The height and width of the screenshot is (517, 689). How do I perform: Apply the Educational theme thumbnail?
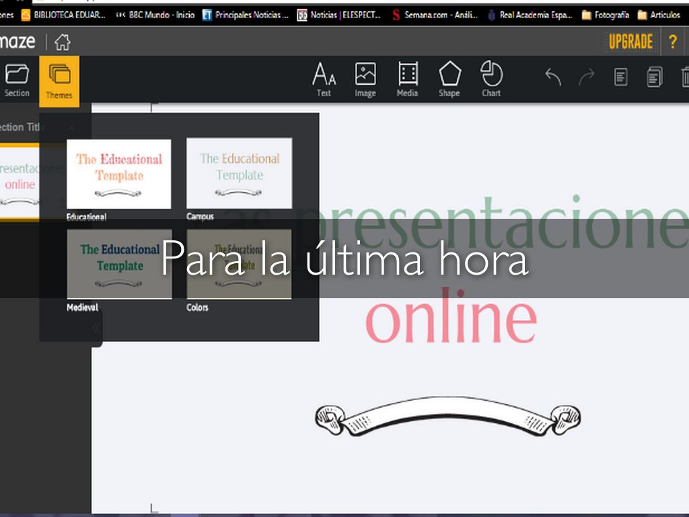coord(119,174)
